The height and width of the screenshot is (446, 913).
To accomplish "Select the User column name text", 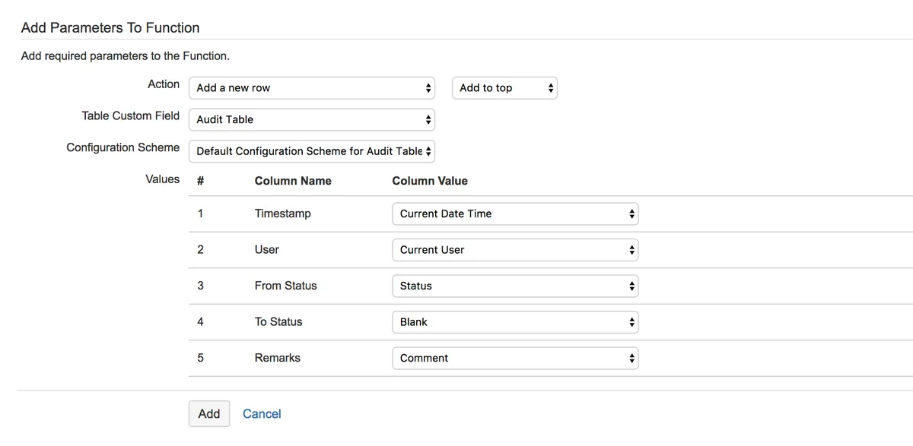I will (267, 249).
